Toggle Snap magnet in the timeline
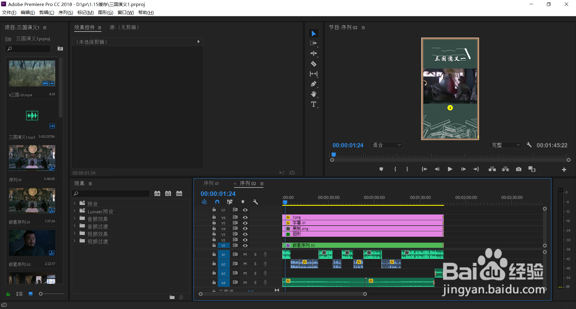Image resolution: width=576 pixels, height=309 pixels. (x=217, y=202)
